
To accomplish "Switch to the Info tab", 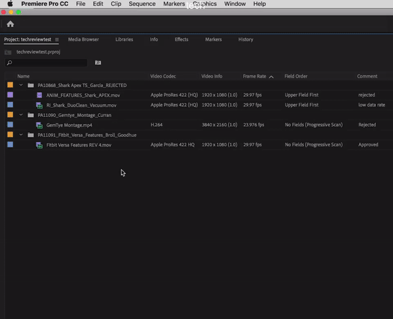I will click(154, 39).
